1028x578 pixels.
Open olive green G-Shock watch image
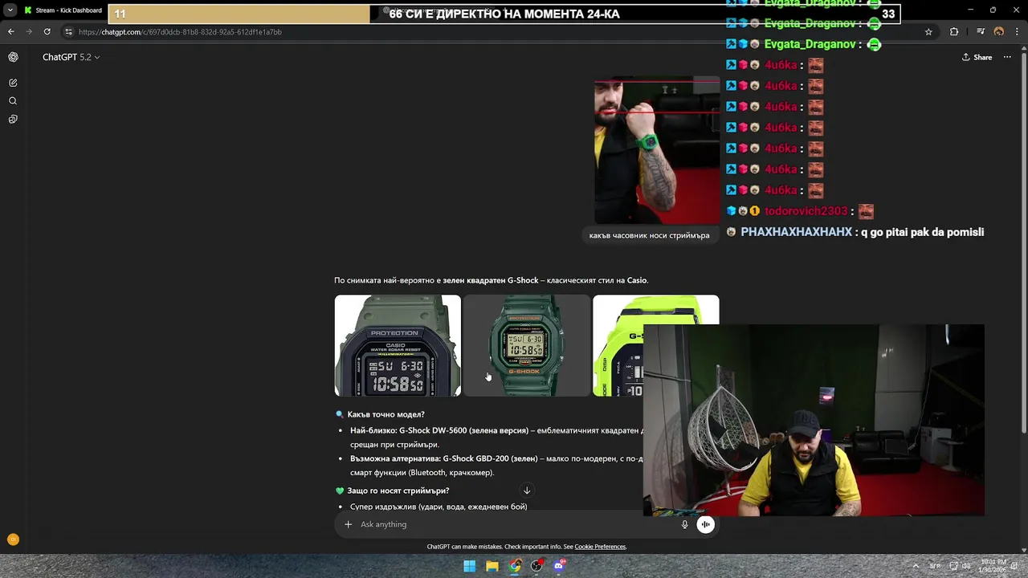[x=398, y=345]
